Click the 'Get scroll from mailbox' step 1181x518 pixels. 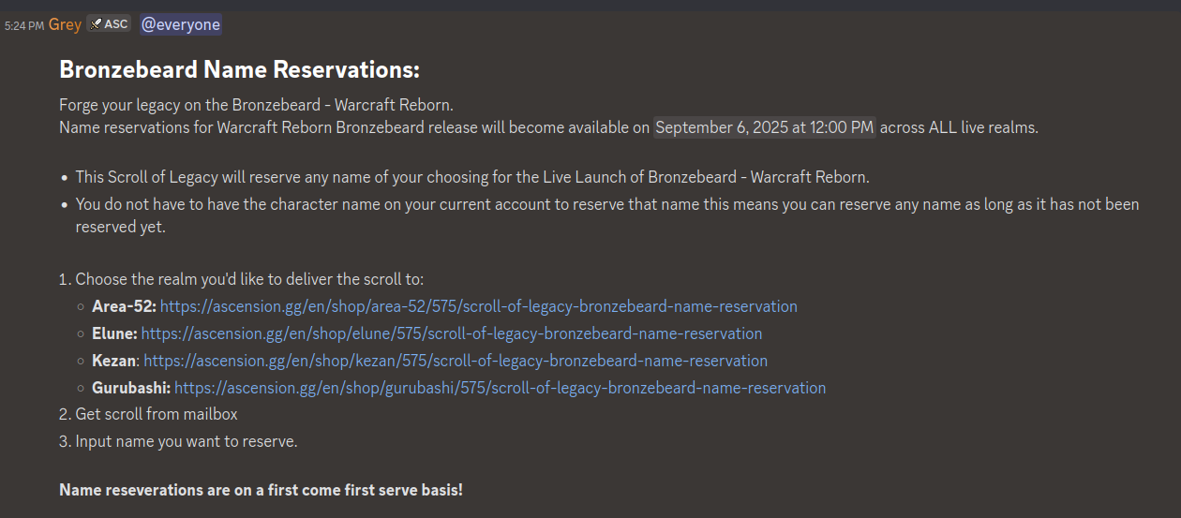(x=157, y=414)
